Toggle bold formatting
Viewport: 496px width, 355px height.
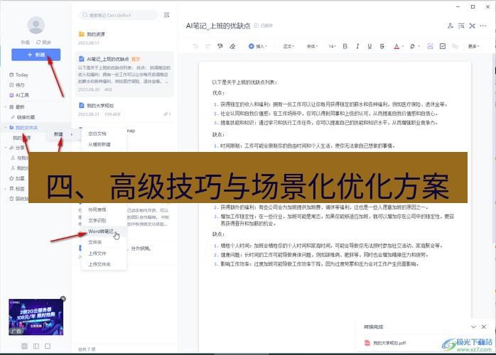pos(345,46)
